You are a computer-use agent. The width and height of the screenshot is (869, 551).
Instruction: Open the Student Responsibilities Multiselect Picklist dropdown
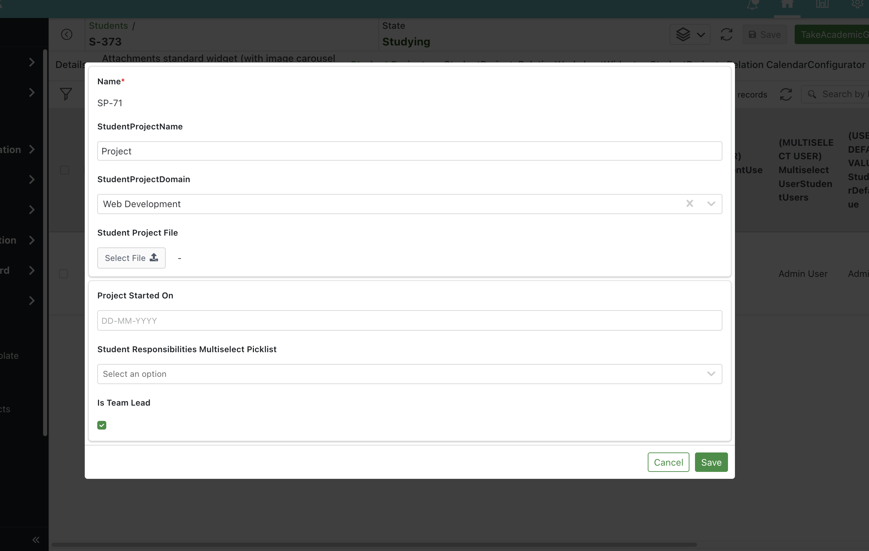tap(409, 374)
